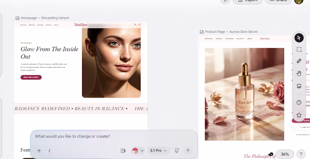Click the Share button
The width and height of the screenshot is (310, 159).
[278, 1]
